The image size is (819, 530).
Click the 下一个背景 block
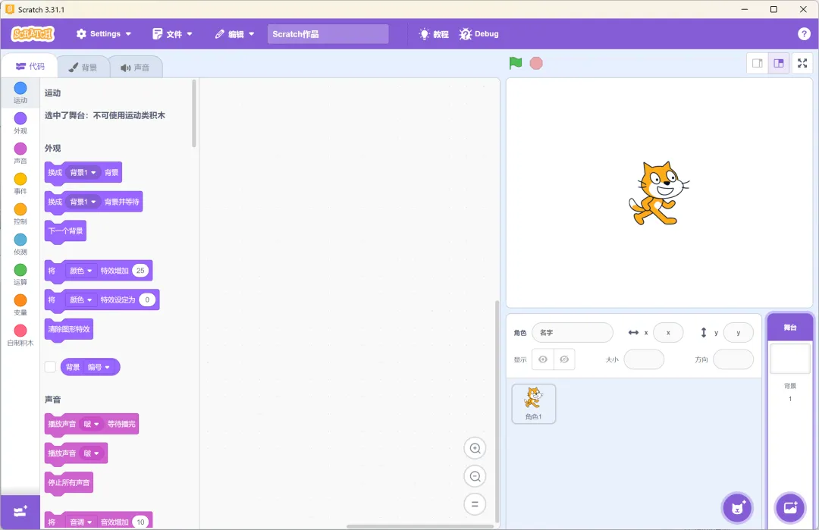click(x=65, y=231)
